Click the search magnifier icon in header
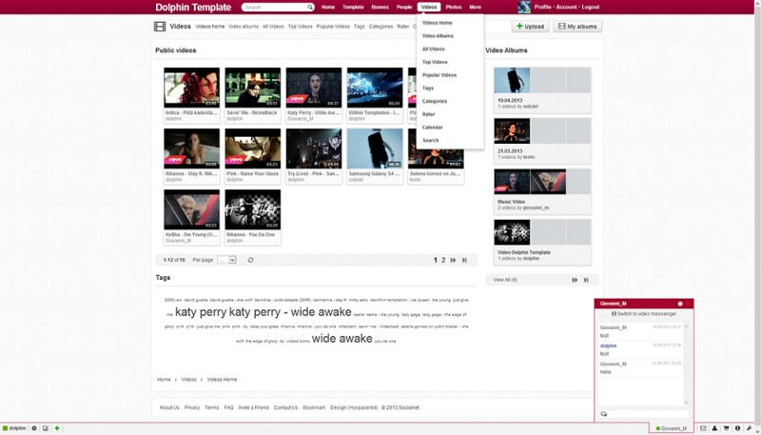This screenshot has height=435, width=761. pyautogui.click(x=310, y=8)
